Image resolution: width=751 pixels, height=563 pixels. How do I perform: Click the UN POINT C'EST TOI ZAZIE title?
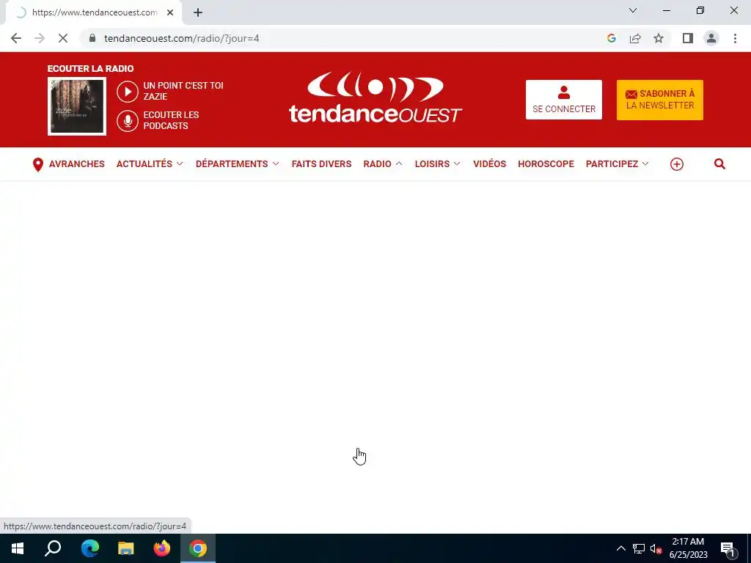[183, 91]
